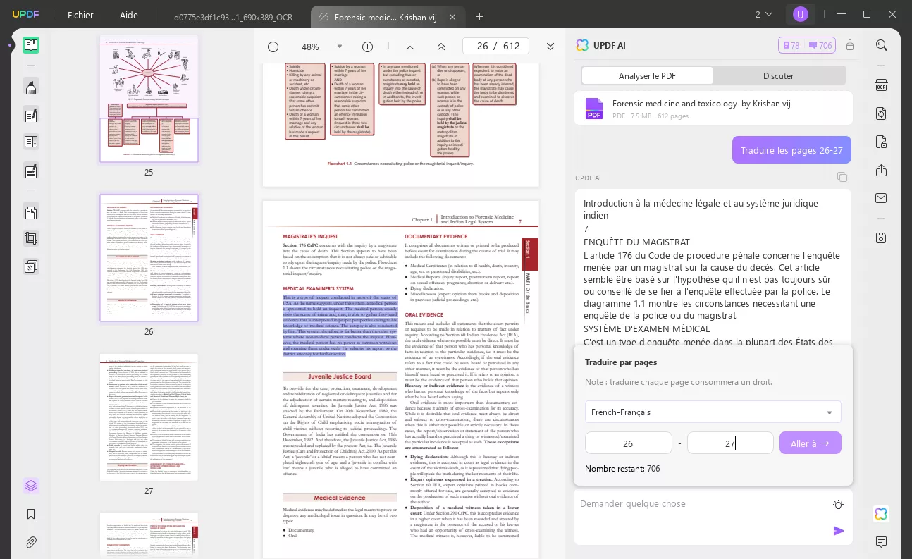Screen dimensions: 912x559
Task: Open the Save as other icon
Action: (x=882, y=238)
